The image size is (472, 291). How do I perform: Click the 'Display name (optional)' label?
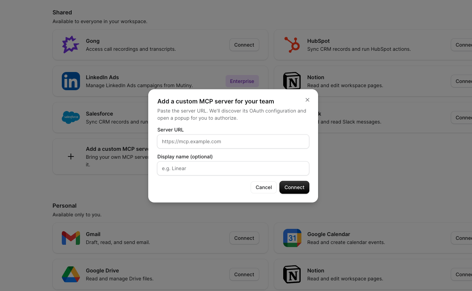(185, 156)
